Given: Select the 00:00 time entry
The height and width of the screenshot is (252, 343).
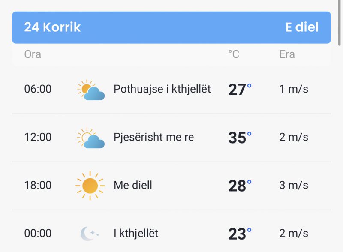Looking at the screenshot, I should point(38,234).
